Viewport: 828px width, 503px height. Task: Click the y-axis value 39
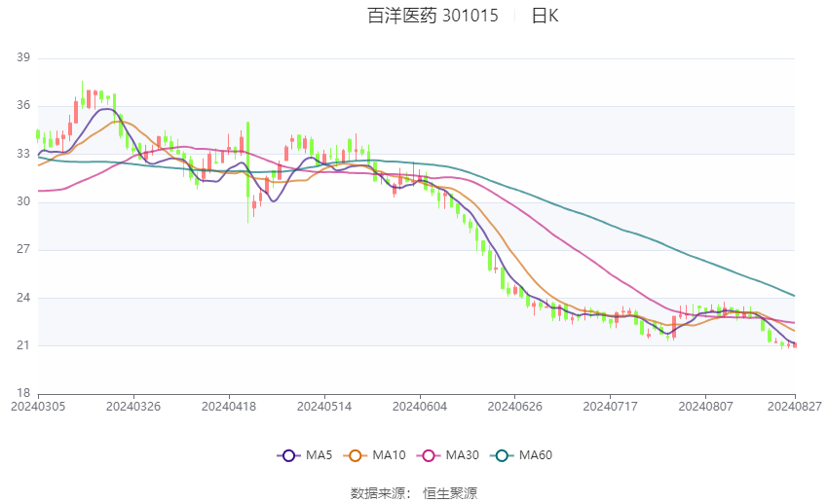(x=23, y=57)
